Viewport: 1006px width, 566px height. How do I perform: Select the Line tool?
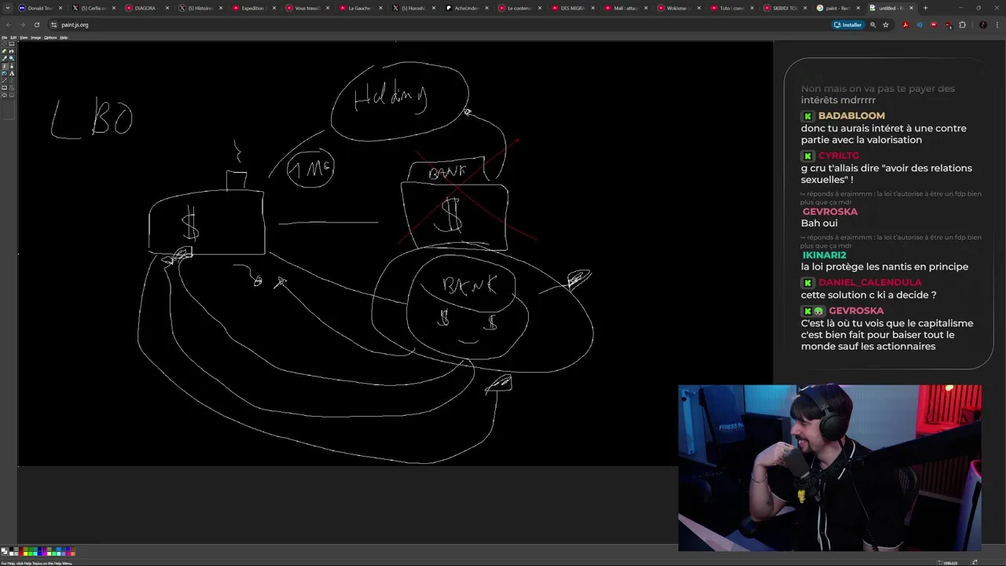click(4, 81)
